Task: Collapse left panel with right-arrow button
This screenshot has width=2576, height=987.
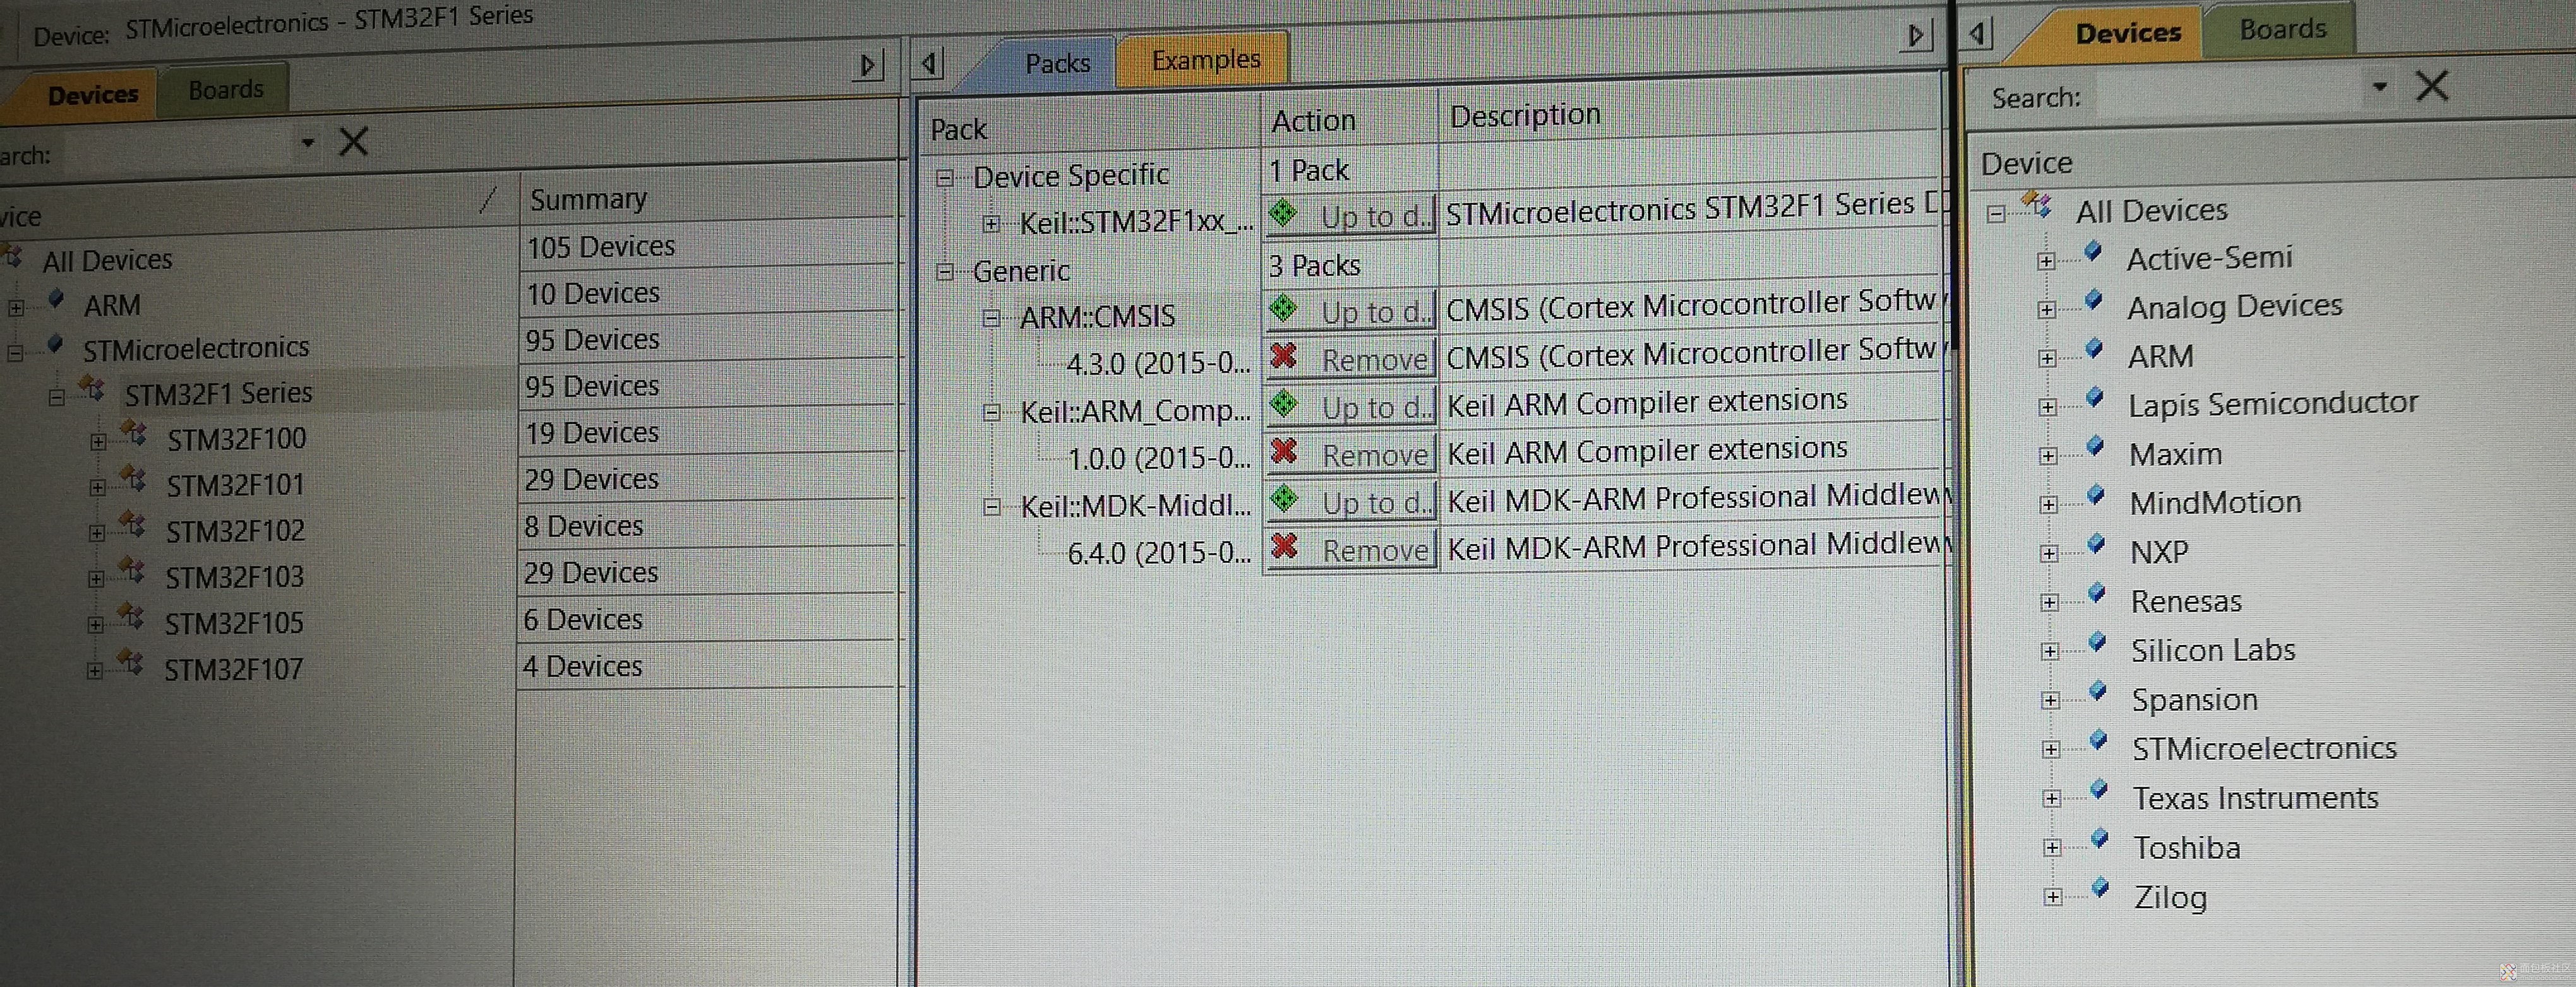Action: click(x=868, y=66)
